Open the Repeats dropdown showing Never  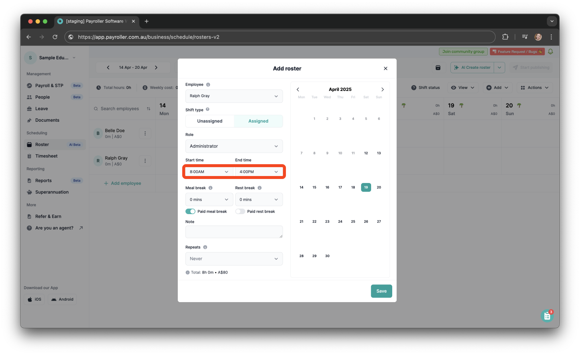coord(234,258)
